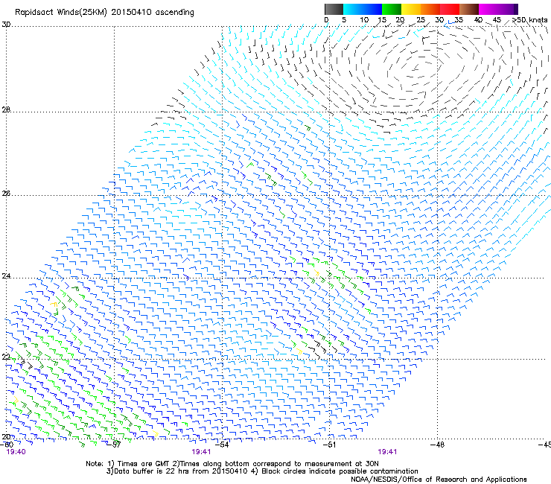Click the "-48" longitude axis label
The image size is (551, 484).
point(438,445)
